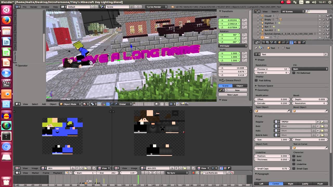Viewport: 333px width, 187px height.
Task: Enable the Fast Editing checkbox
Action: click(256, 81)
